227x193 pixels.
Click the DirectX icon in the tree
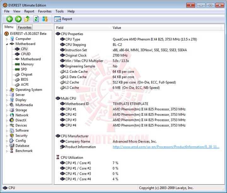click(12, 120)
